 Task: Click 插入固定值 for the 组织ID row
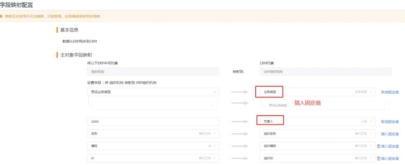[390, 158]
